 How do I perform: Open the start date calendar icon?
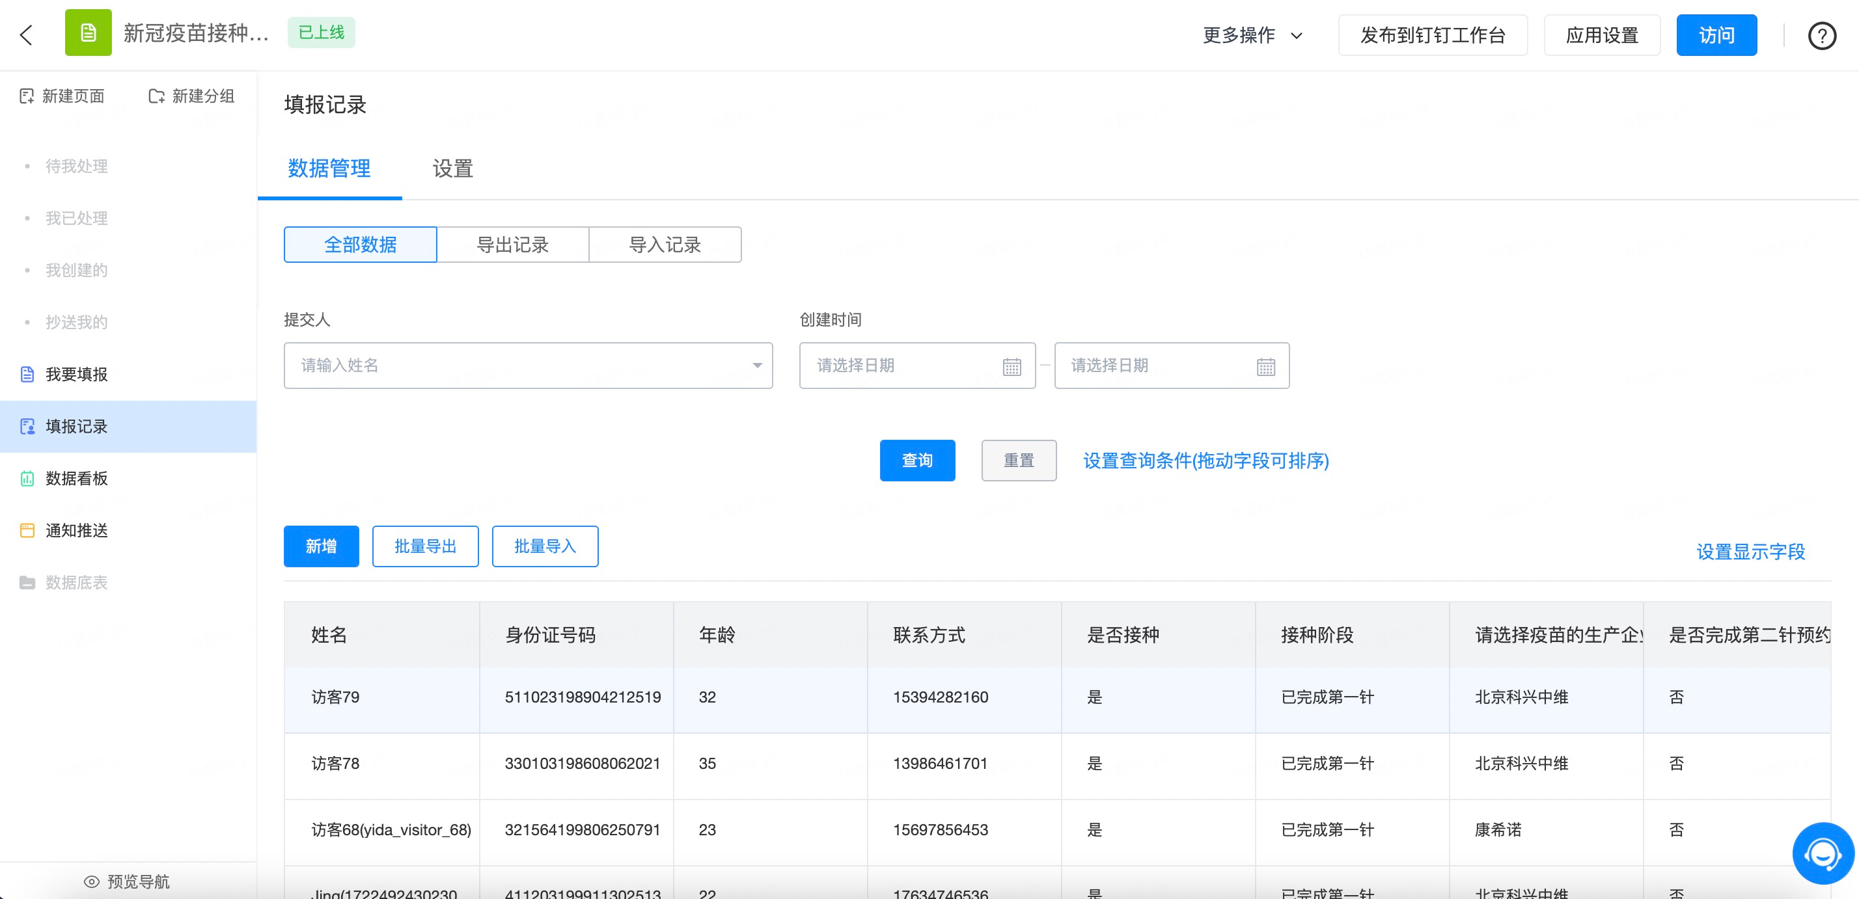coord(1012,366)
